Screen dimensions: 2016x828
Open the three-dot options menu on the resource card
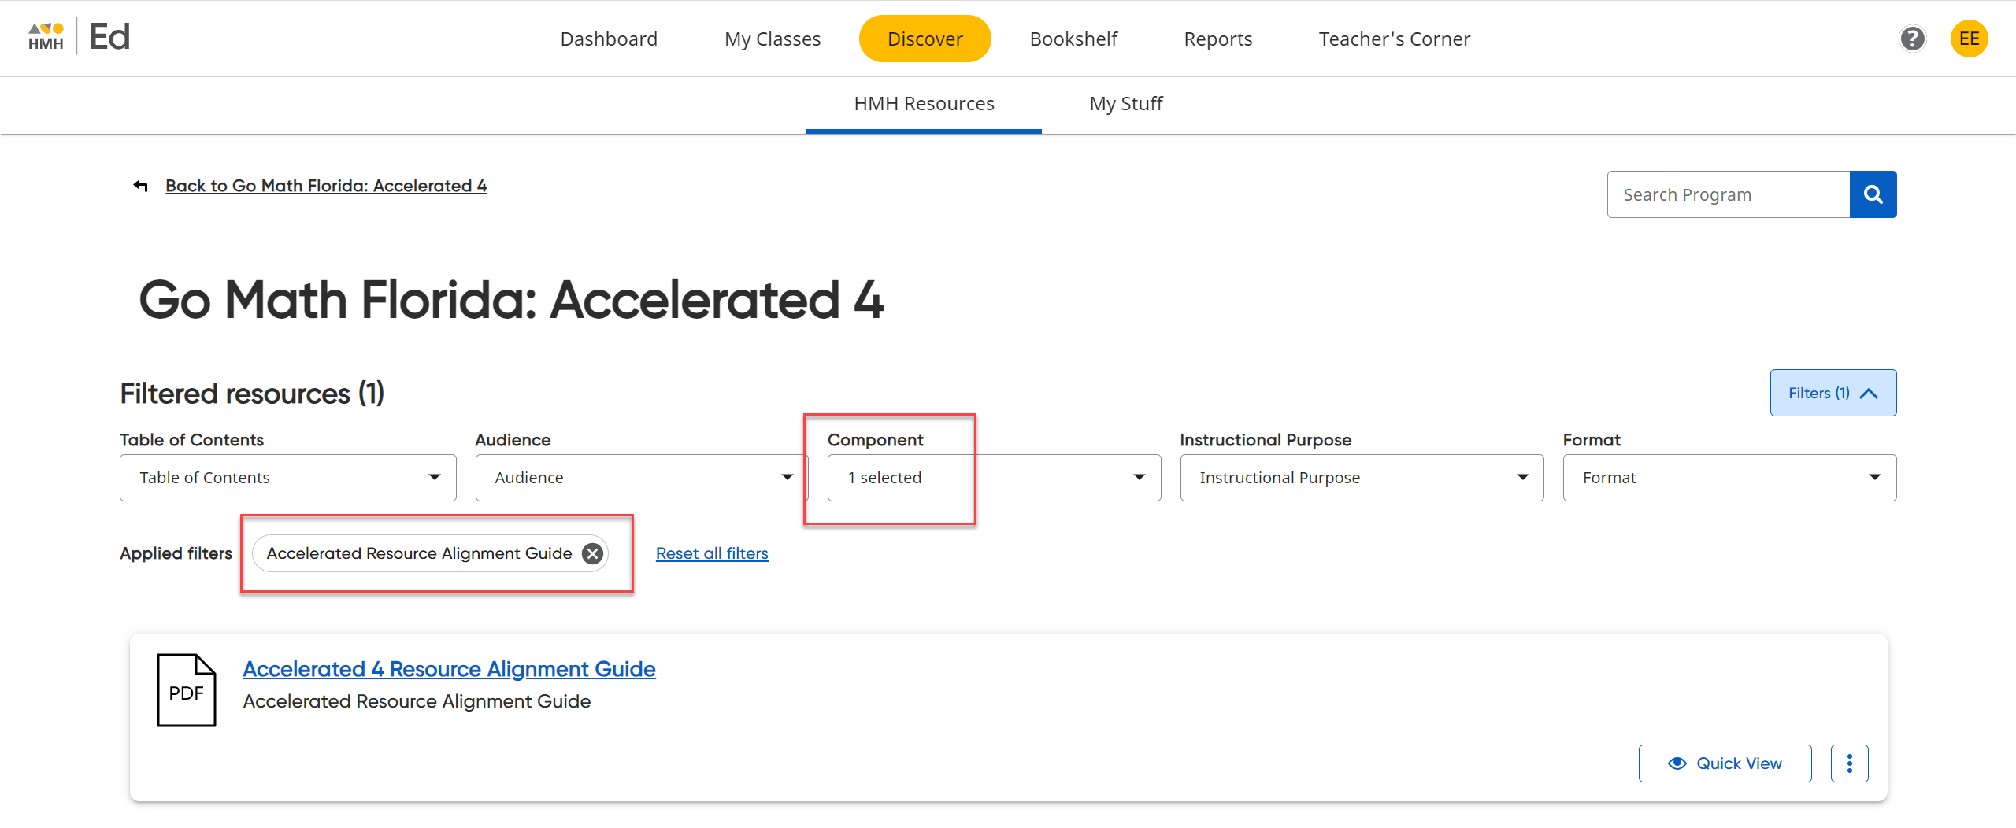click(1850, 763)
